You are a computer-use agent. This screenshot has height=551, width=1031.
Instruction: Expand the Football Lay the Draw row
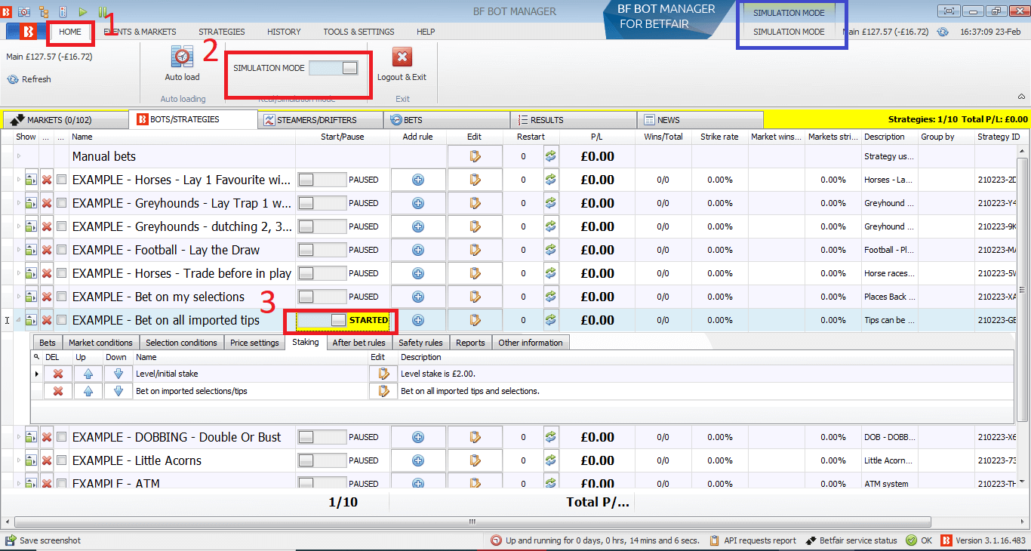point(19,250)
